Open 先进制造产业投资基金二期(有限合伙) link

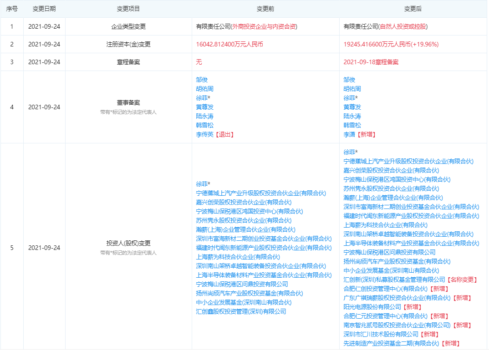[x=391, y=343]
